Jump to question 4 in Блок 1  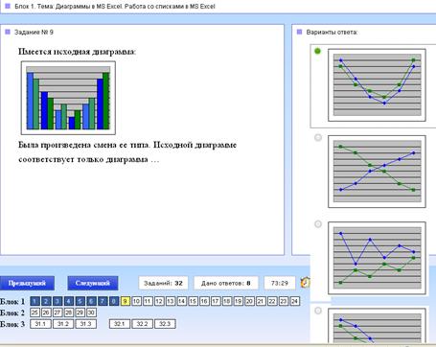click(x=68, y=301)
